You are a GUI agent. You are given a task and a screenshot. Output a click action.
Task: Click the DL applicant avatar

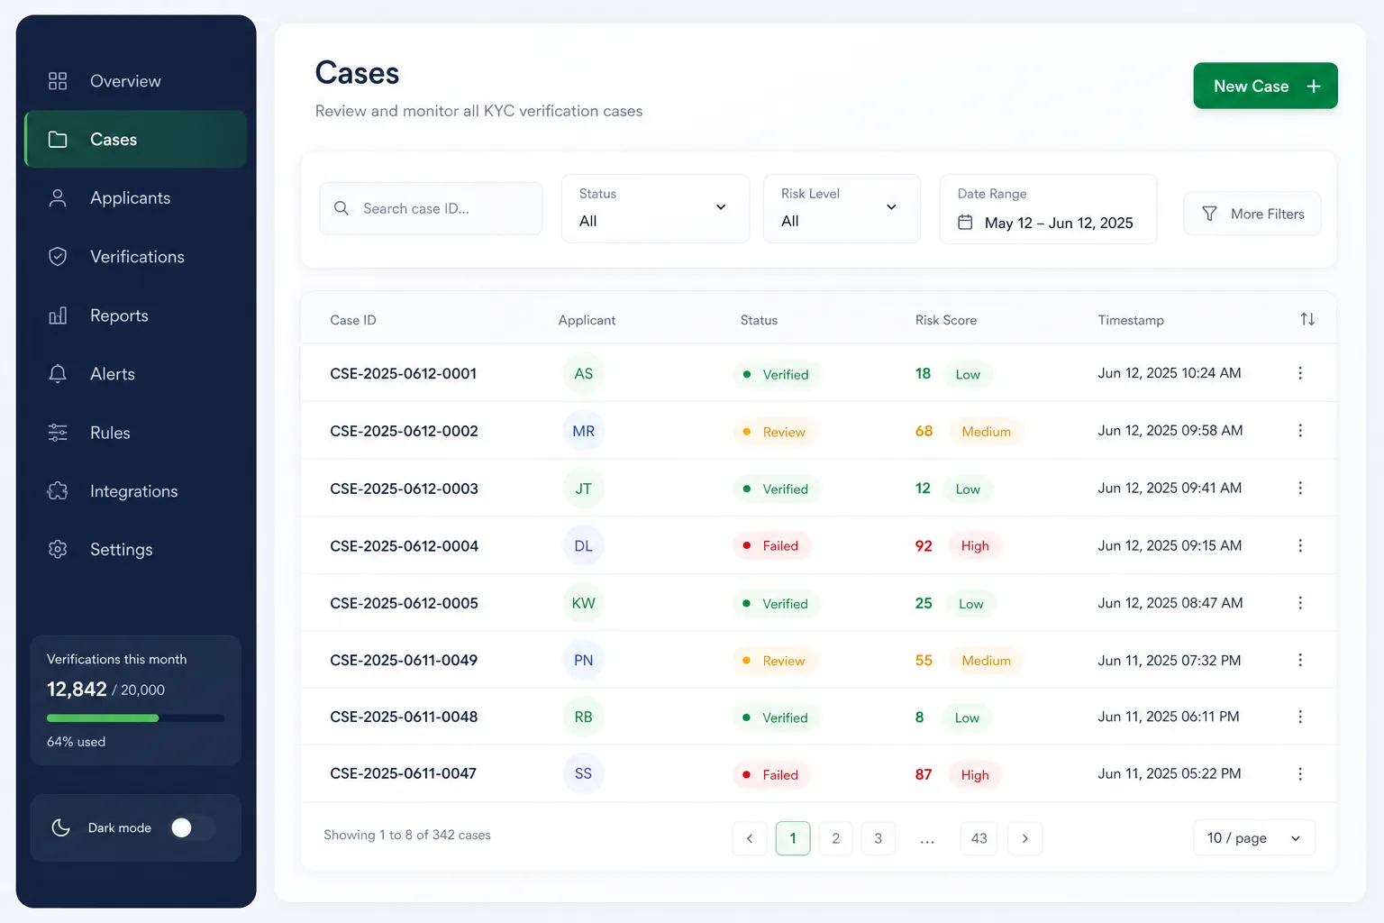pyautogui.click(x=584, y=545)
